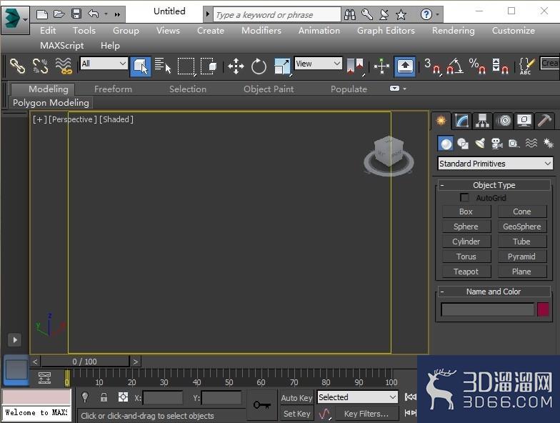Select Helpers category in Create panel
560x423 pixels.
514,144
